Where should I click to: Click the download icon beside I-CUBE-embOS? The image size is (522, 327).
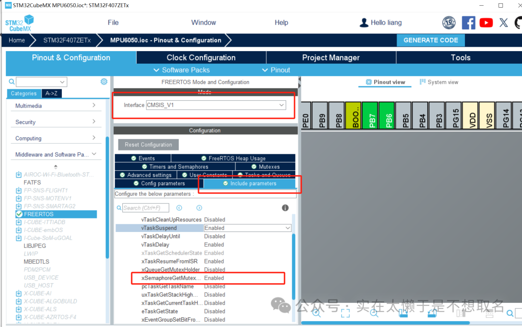point(19,230)
